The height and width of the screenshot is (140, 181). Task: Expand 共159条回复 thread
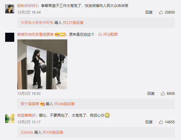click(x=53, y=132)
